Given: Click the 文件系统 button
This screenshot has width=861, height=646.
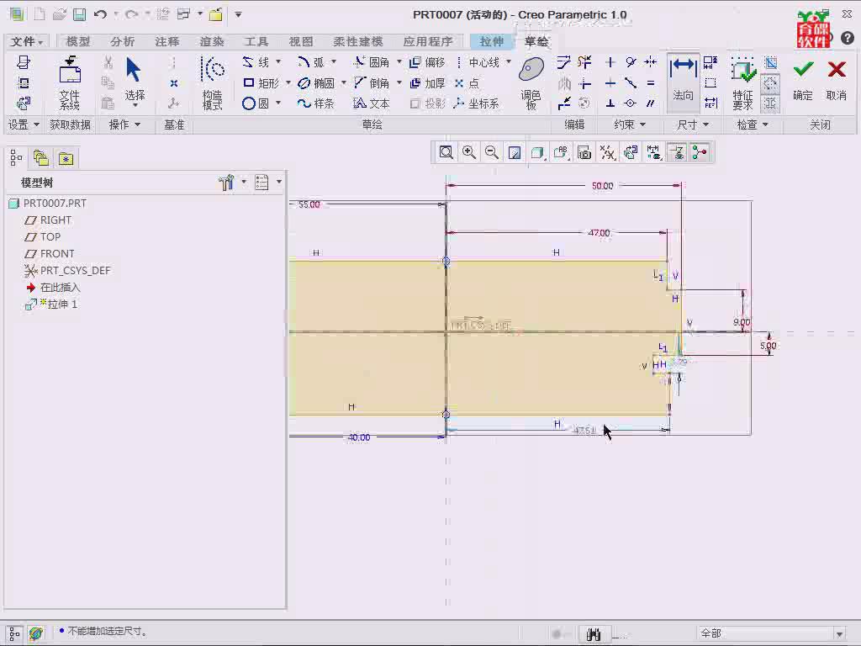Looking at the screenshot, I should [70, 82].
